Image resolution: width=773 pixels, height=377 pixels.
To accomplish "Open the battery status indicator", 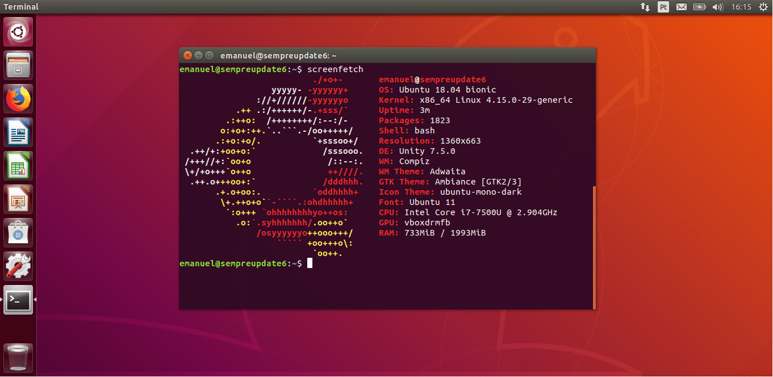I will tap(700, 7).
